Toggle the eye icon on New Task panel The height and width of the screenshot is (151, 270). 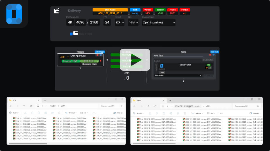click(213, 55)
